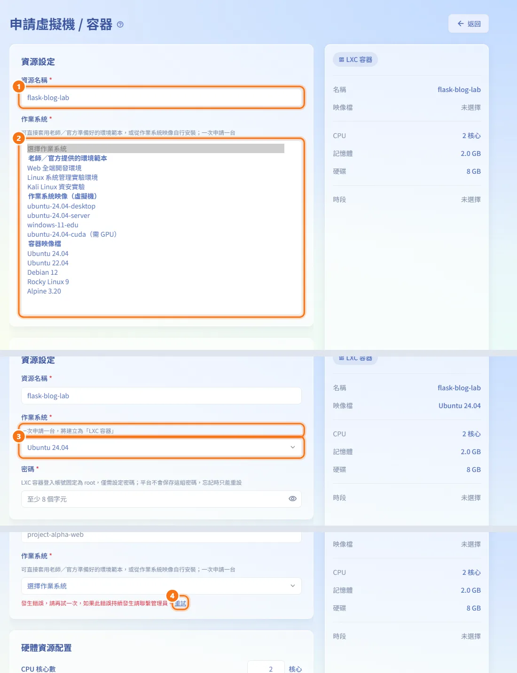
Task: Click the LXC 容器 badge icon
Action: coord(342,60)
